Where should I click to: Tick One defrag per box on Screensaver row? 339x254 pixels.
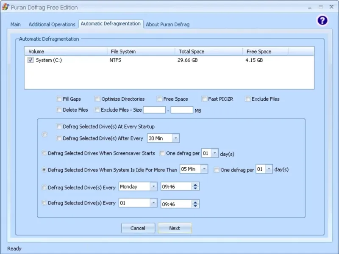pos(162,153)
